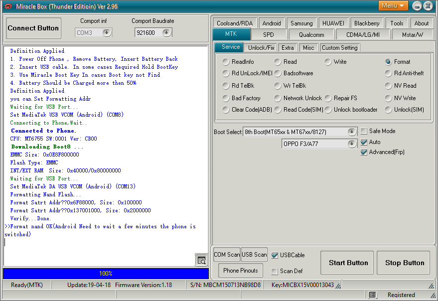Select the MTK tab
Screen dimensions: 438x301
[231, 34]
